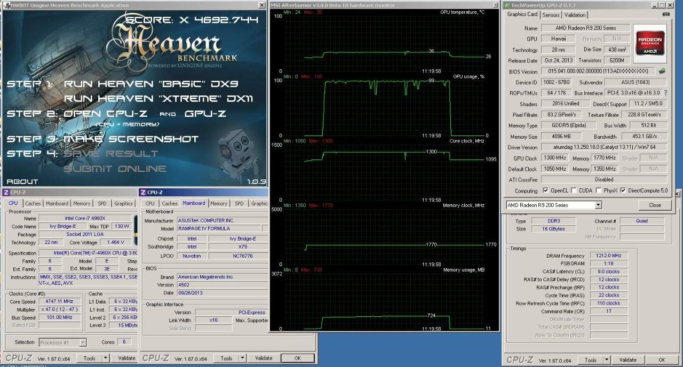The height and width of the screenshot is (367, 683).
Task: Select the CPU tab in left CPU-Z window
Action: click(13, 203)
